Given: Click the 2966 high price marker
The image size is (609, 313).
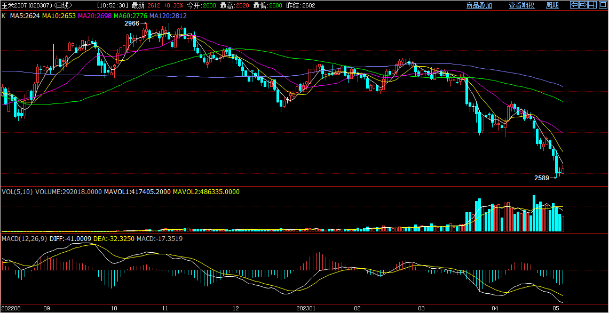Looking at the screenshot, I should click(x=132, y=23).
